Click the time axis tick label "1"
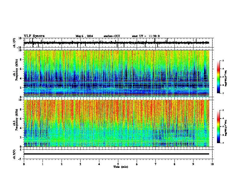 43,164
